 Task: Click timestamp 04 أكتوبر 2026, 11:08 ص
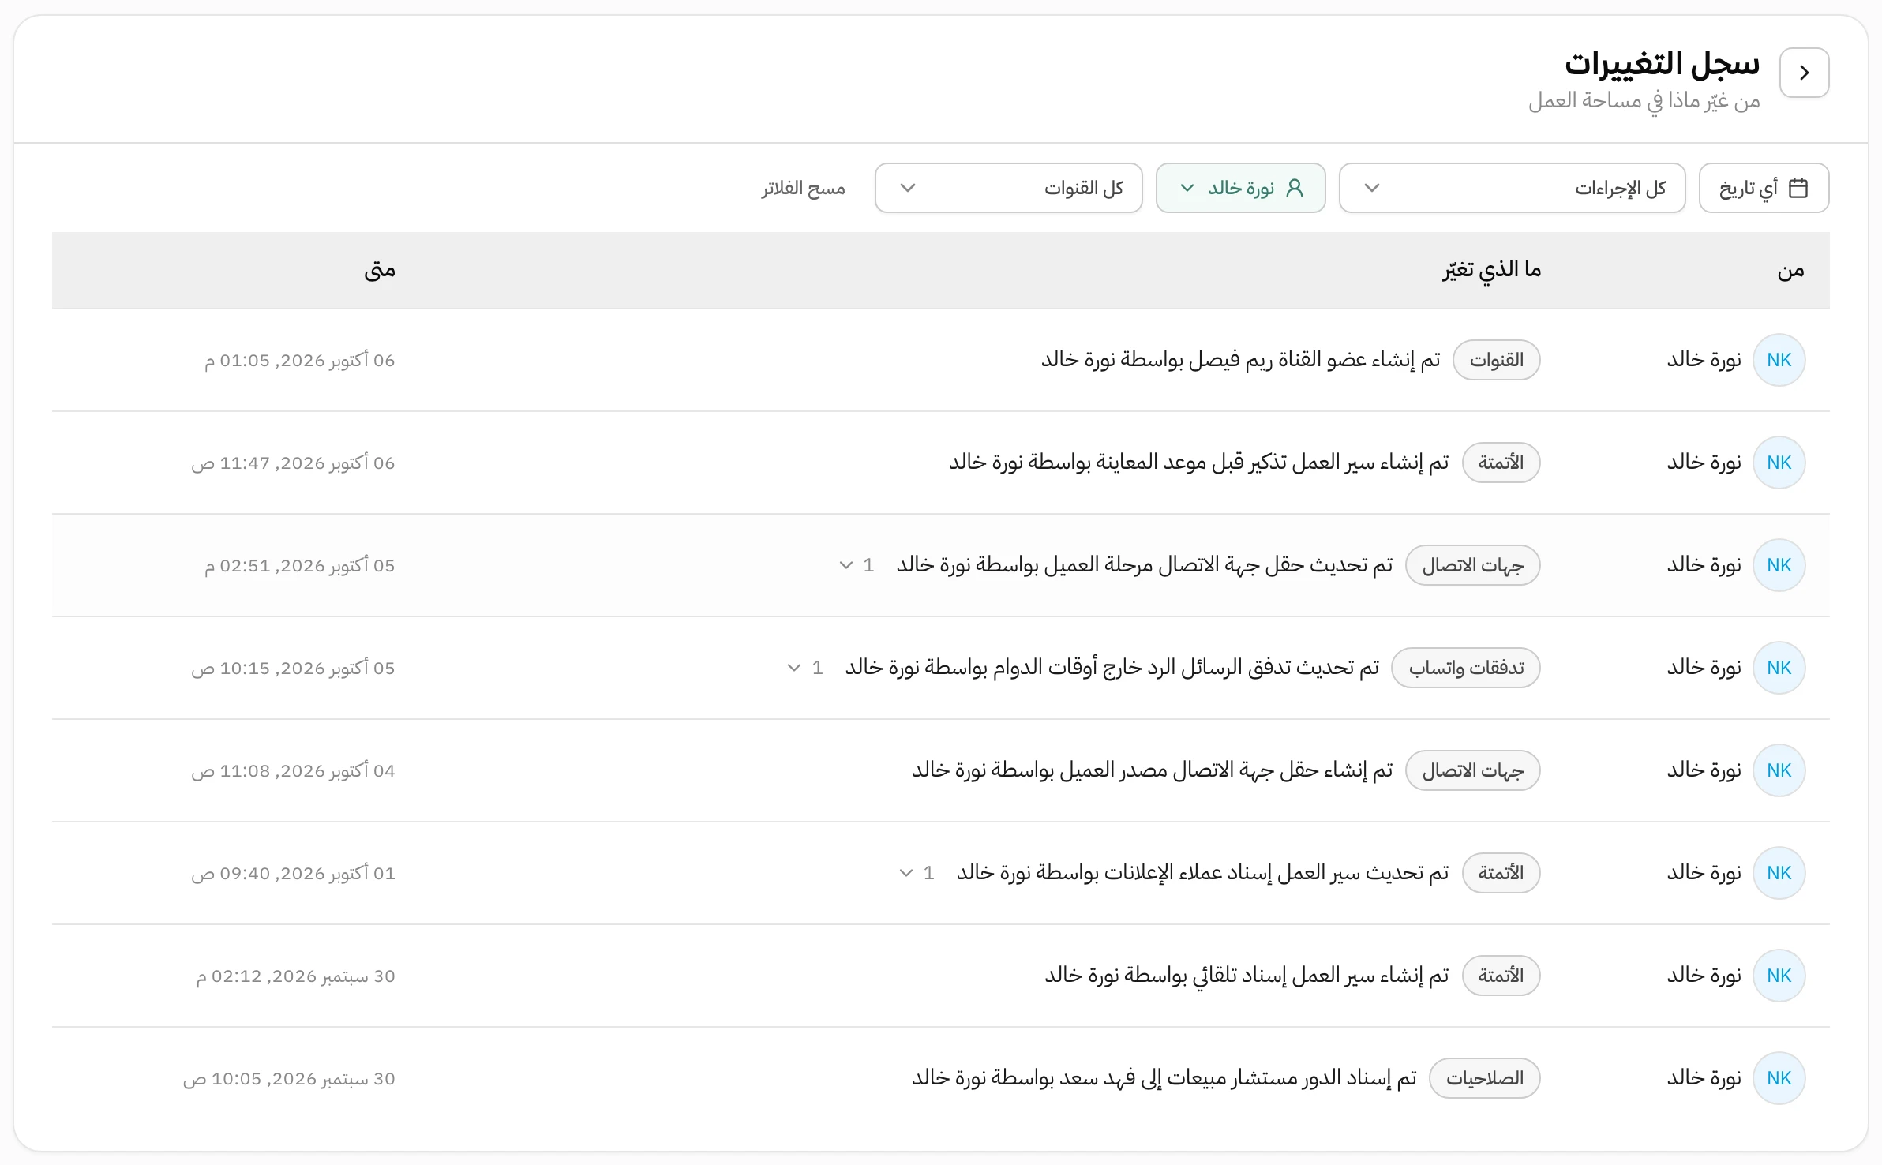click(x=293, y=771)
